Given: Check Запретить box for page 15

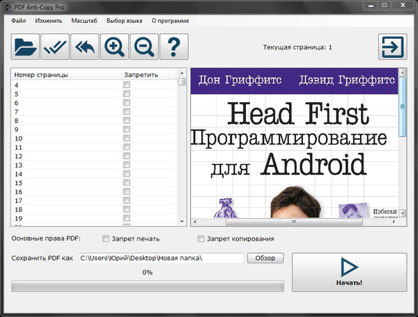Looking at the screenshot, I should pos(127,182).
